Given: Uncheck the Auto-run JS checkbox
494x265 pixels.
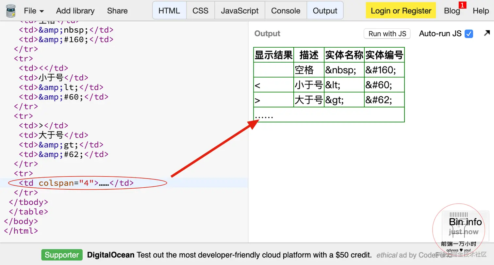Looking at the screenshot, I should (469, 34).
